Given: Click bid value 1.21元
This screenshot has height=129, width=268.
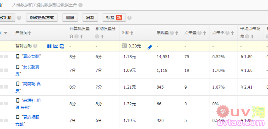Looking at the screenshot, I should (130, 87).
